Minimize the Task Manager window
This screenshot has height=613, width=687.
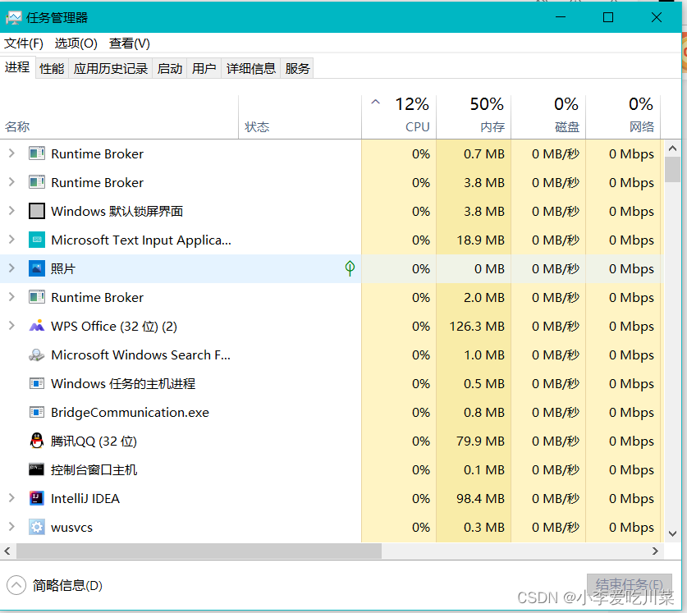[x=561, y=17]
